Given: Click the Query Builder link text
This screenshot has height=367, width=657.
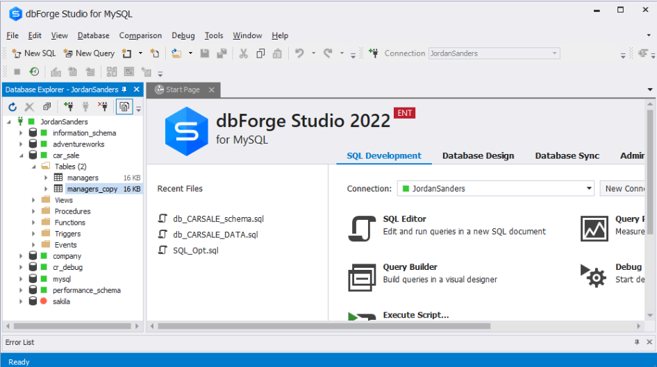Looking at the screenshot, I should tap(410, 267).
